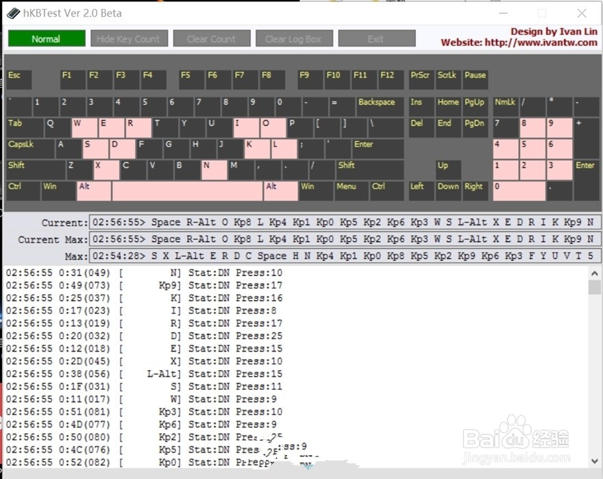Click the numpad plus key tile
Image resolution: width=603 pixels, height=479 pixels.
click(587, 138)
